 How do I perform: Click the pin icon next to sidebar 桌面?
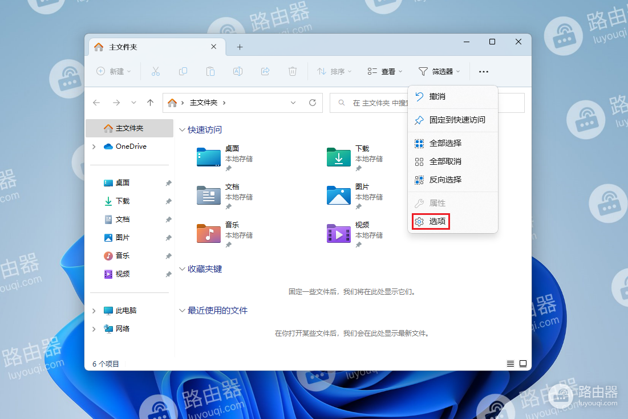pyautogui.click(x=169, y=183)
